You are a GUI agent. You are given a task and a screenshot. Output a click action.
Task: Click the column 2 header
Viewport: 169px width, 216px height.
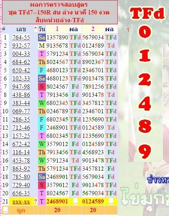tap(93, 29)
